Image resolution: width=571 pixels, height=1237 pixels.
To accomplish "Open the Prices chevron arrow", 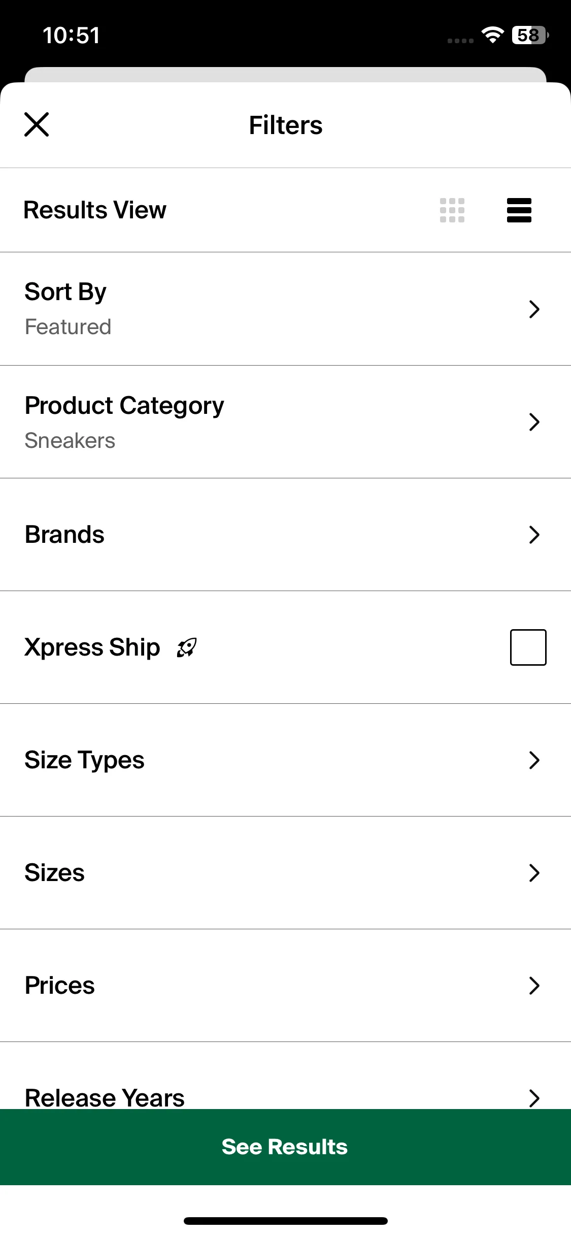I will tap(534, 986).
